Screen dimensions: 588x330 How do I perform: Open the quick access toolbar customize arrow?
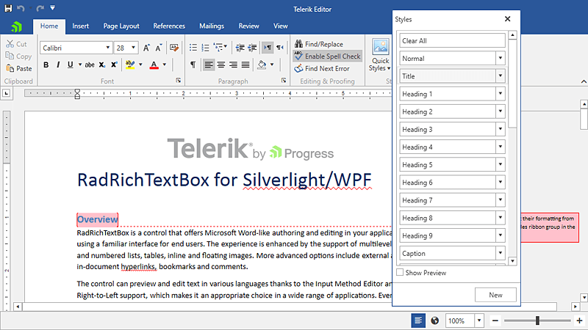click(52, 7)
